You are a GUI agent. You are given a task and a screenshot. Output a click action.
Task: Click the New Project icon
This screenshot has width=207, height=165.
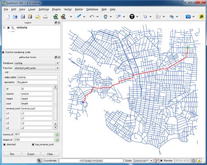coord(7,17)
